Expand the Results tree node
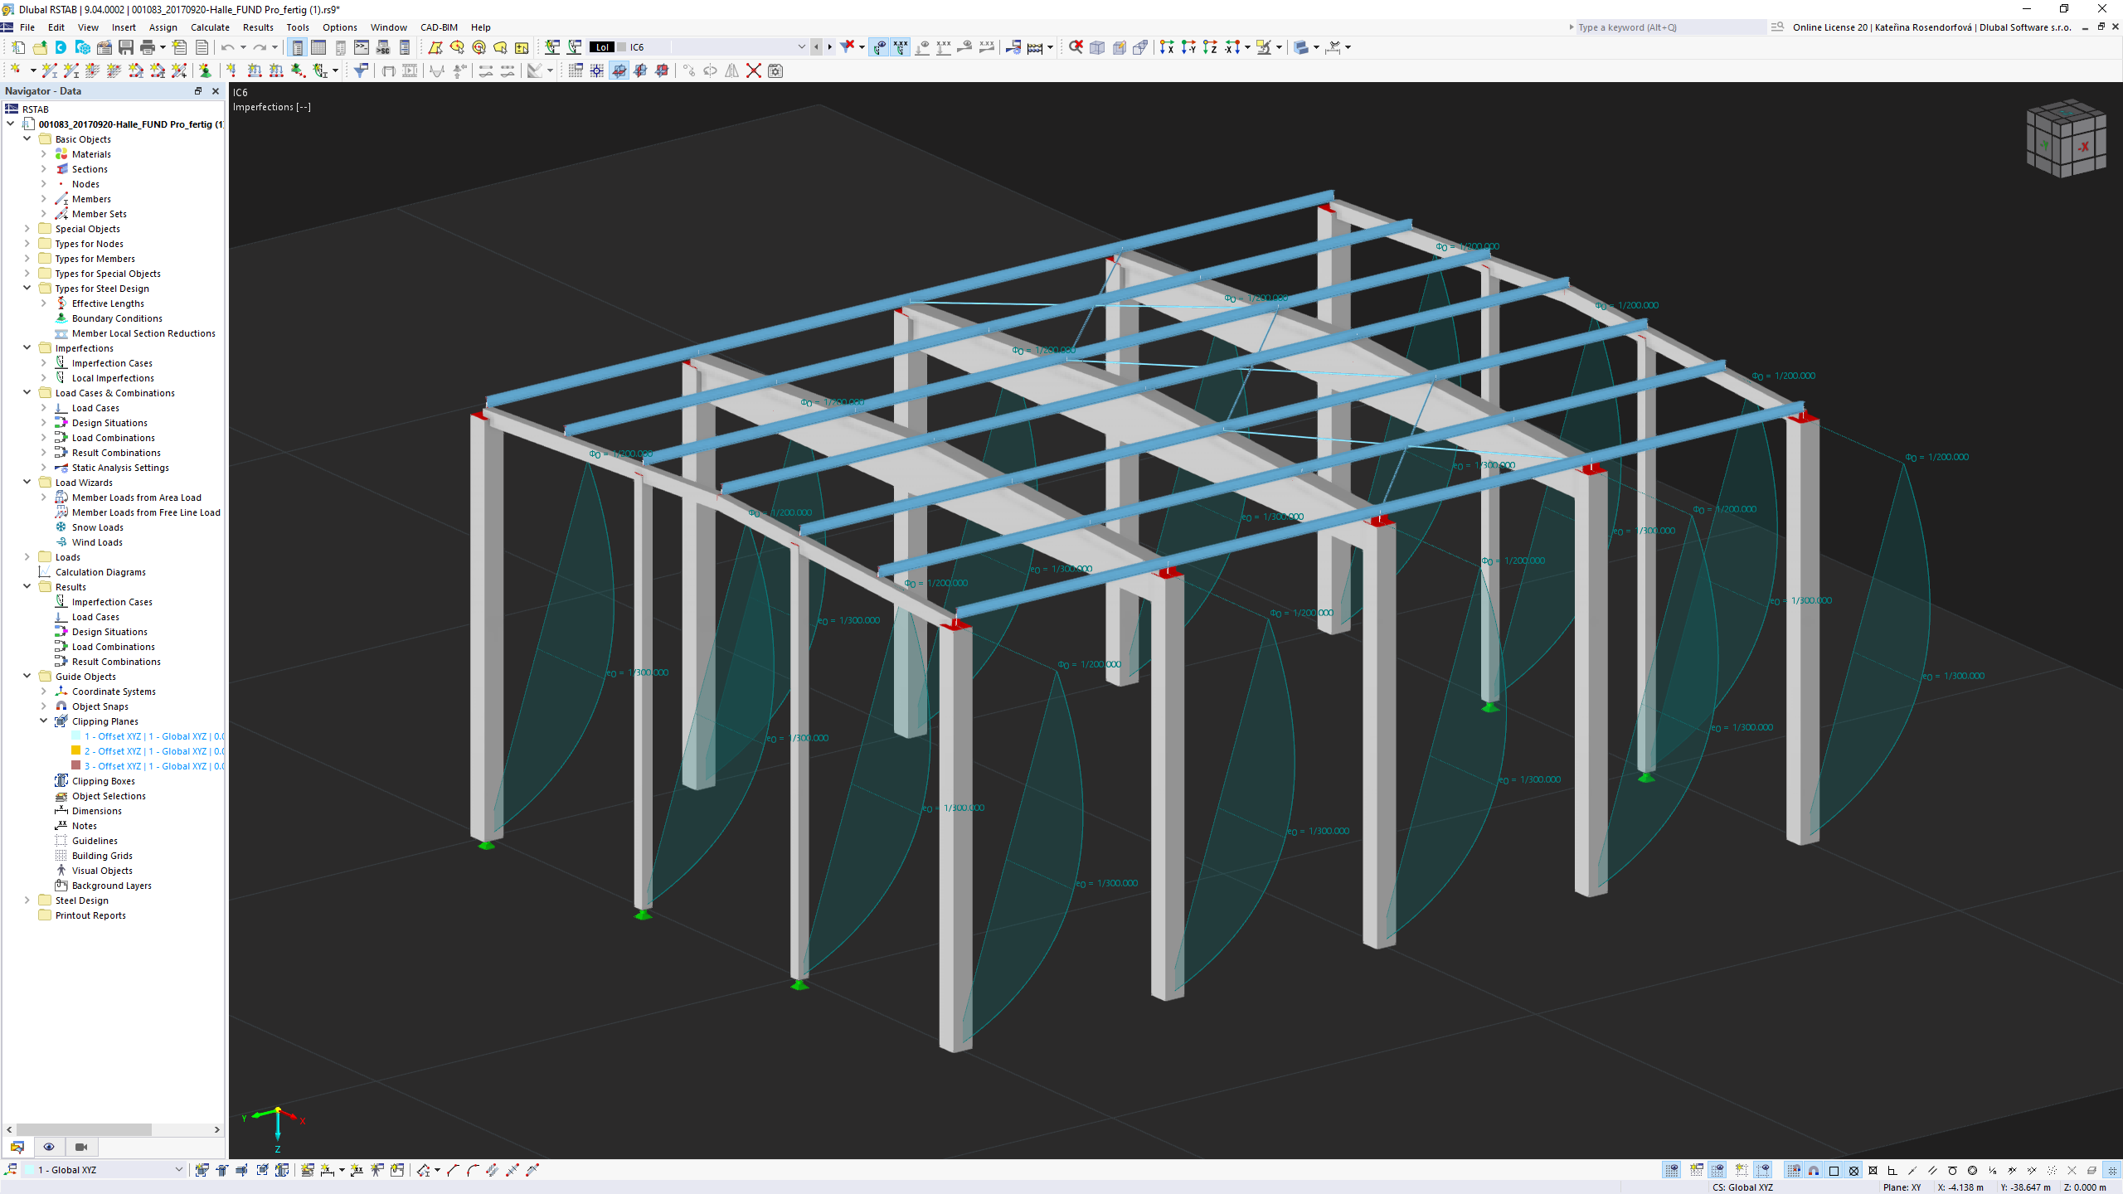This screenshot has height=1194, width=2123. pos(27,586)
